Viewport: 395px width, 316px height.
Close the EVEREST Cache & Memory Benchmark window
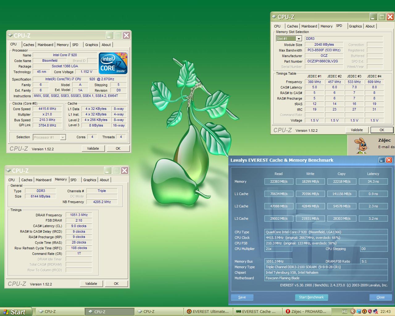[389, 160]
